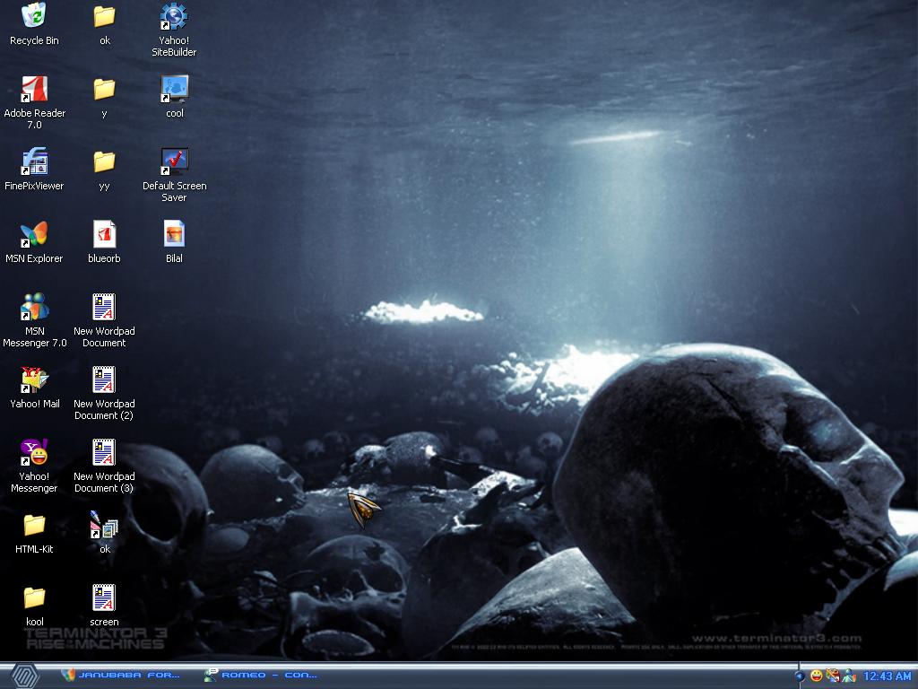Switch to the Januababa For... taskbar window
Image resolution: width=918 pixels, height=689 pixels.
click(x=121, y=675)
